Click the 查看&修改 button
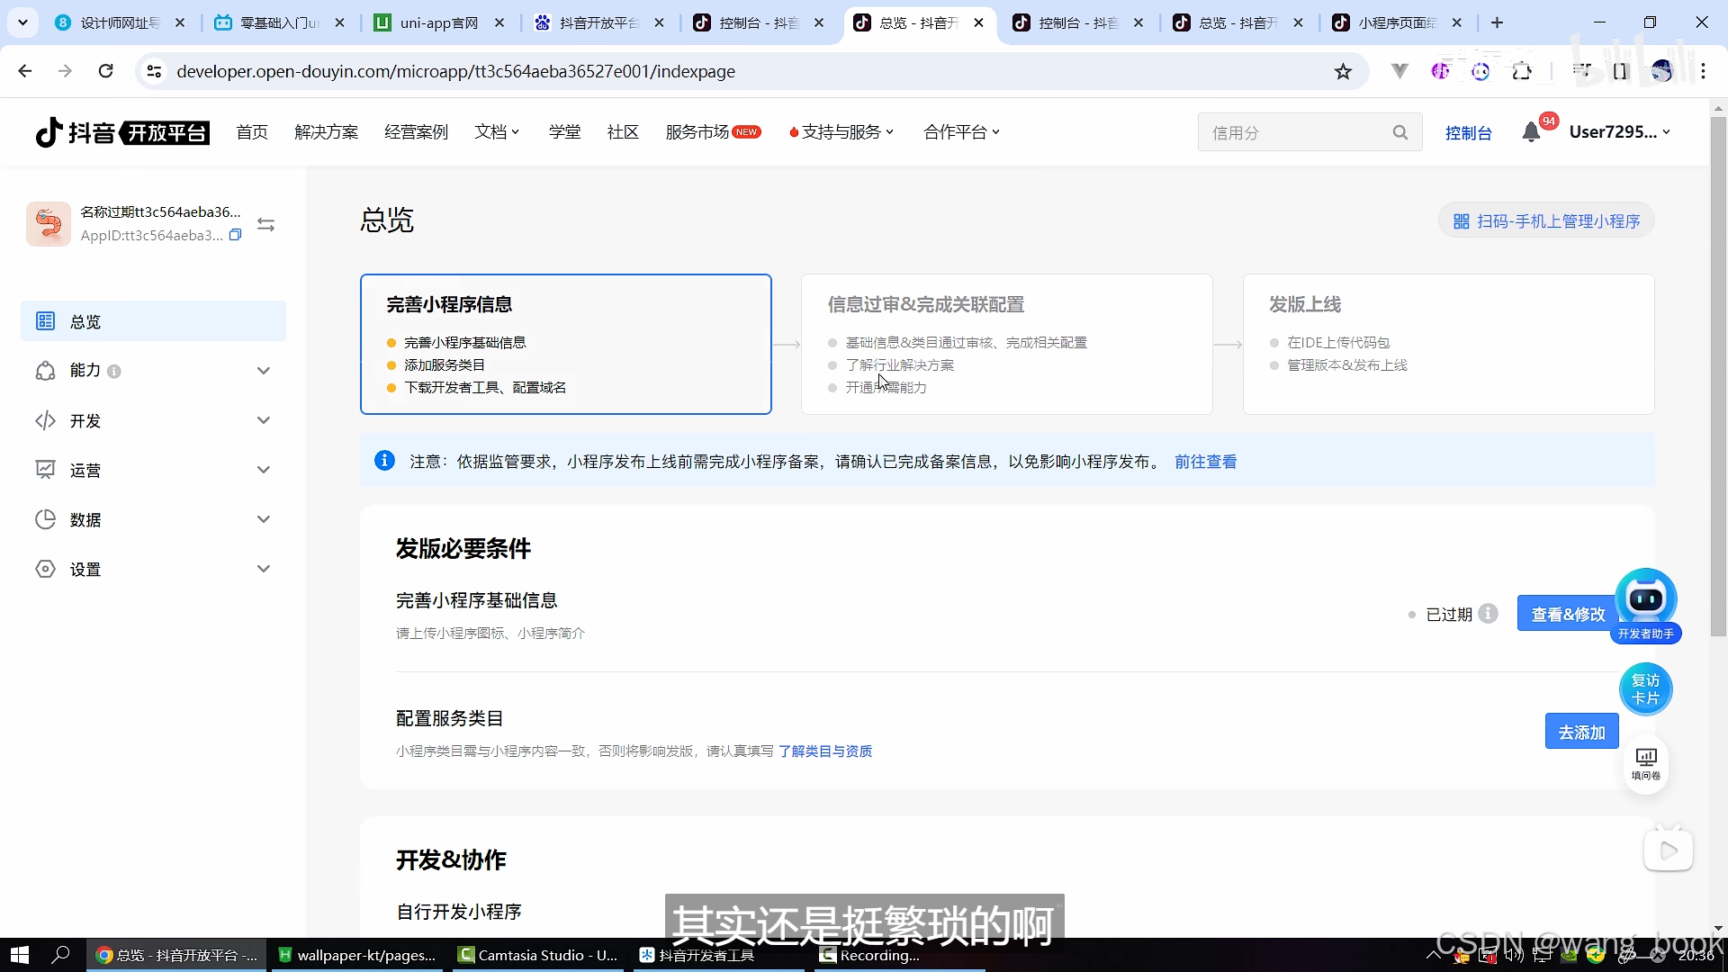The image size is (1728, 972). coord(1568,614)
